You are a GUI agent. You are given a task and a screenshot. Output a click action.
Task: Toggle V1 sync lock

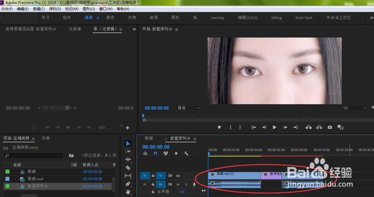[169, 176]
